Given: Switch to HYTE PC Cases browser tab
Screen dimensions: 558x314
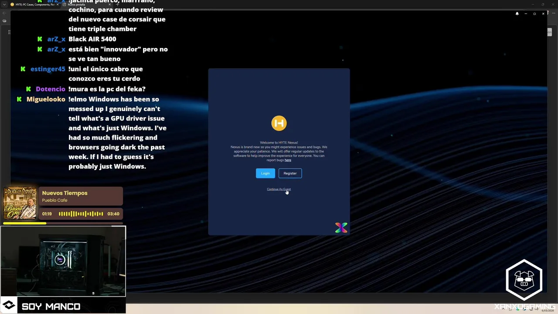Looking at the screenshot, I should click(35, 4).
